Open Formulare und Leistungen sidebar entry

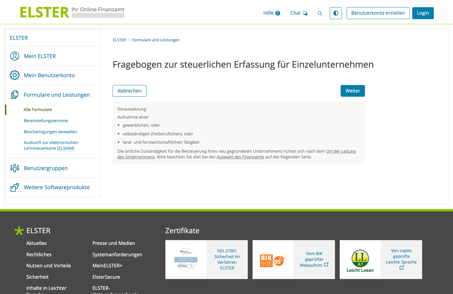coord(57,95)
